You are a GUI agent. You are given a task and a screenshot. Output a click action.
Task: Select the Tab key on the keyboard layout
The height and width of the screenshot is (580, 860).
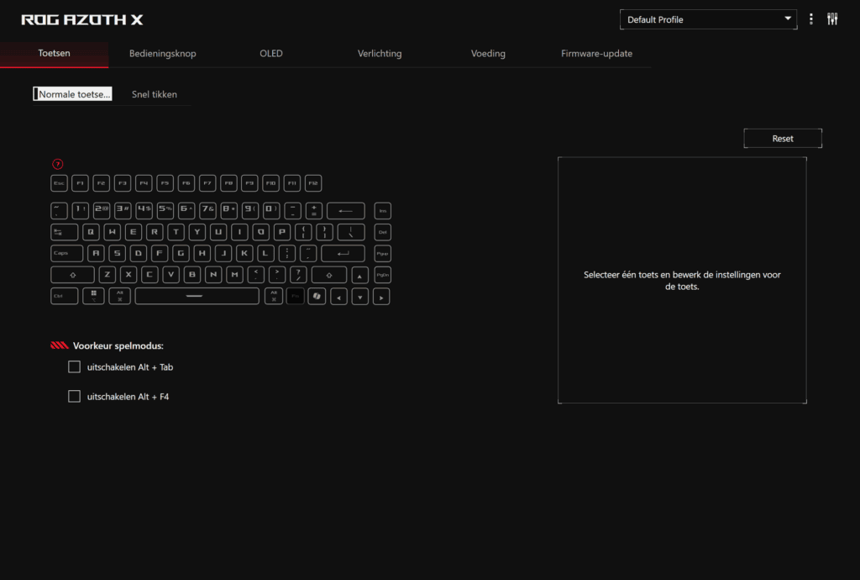(64, 232)
